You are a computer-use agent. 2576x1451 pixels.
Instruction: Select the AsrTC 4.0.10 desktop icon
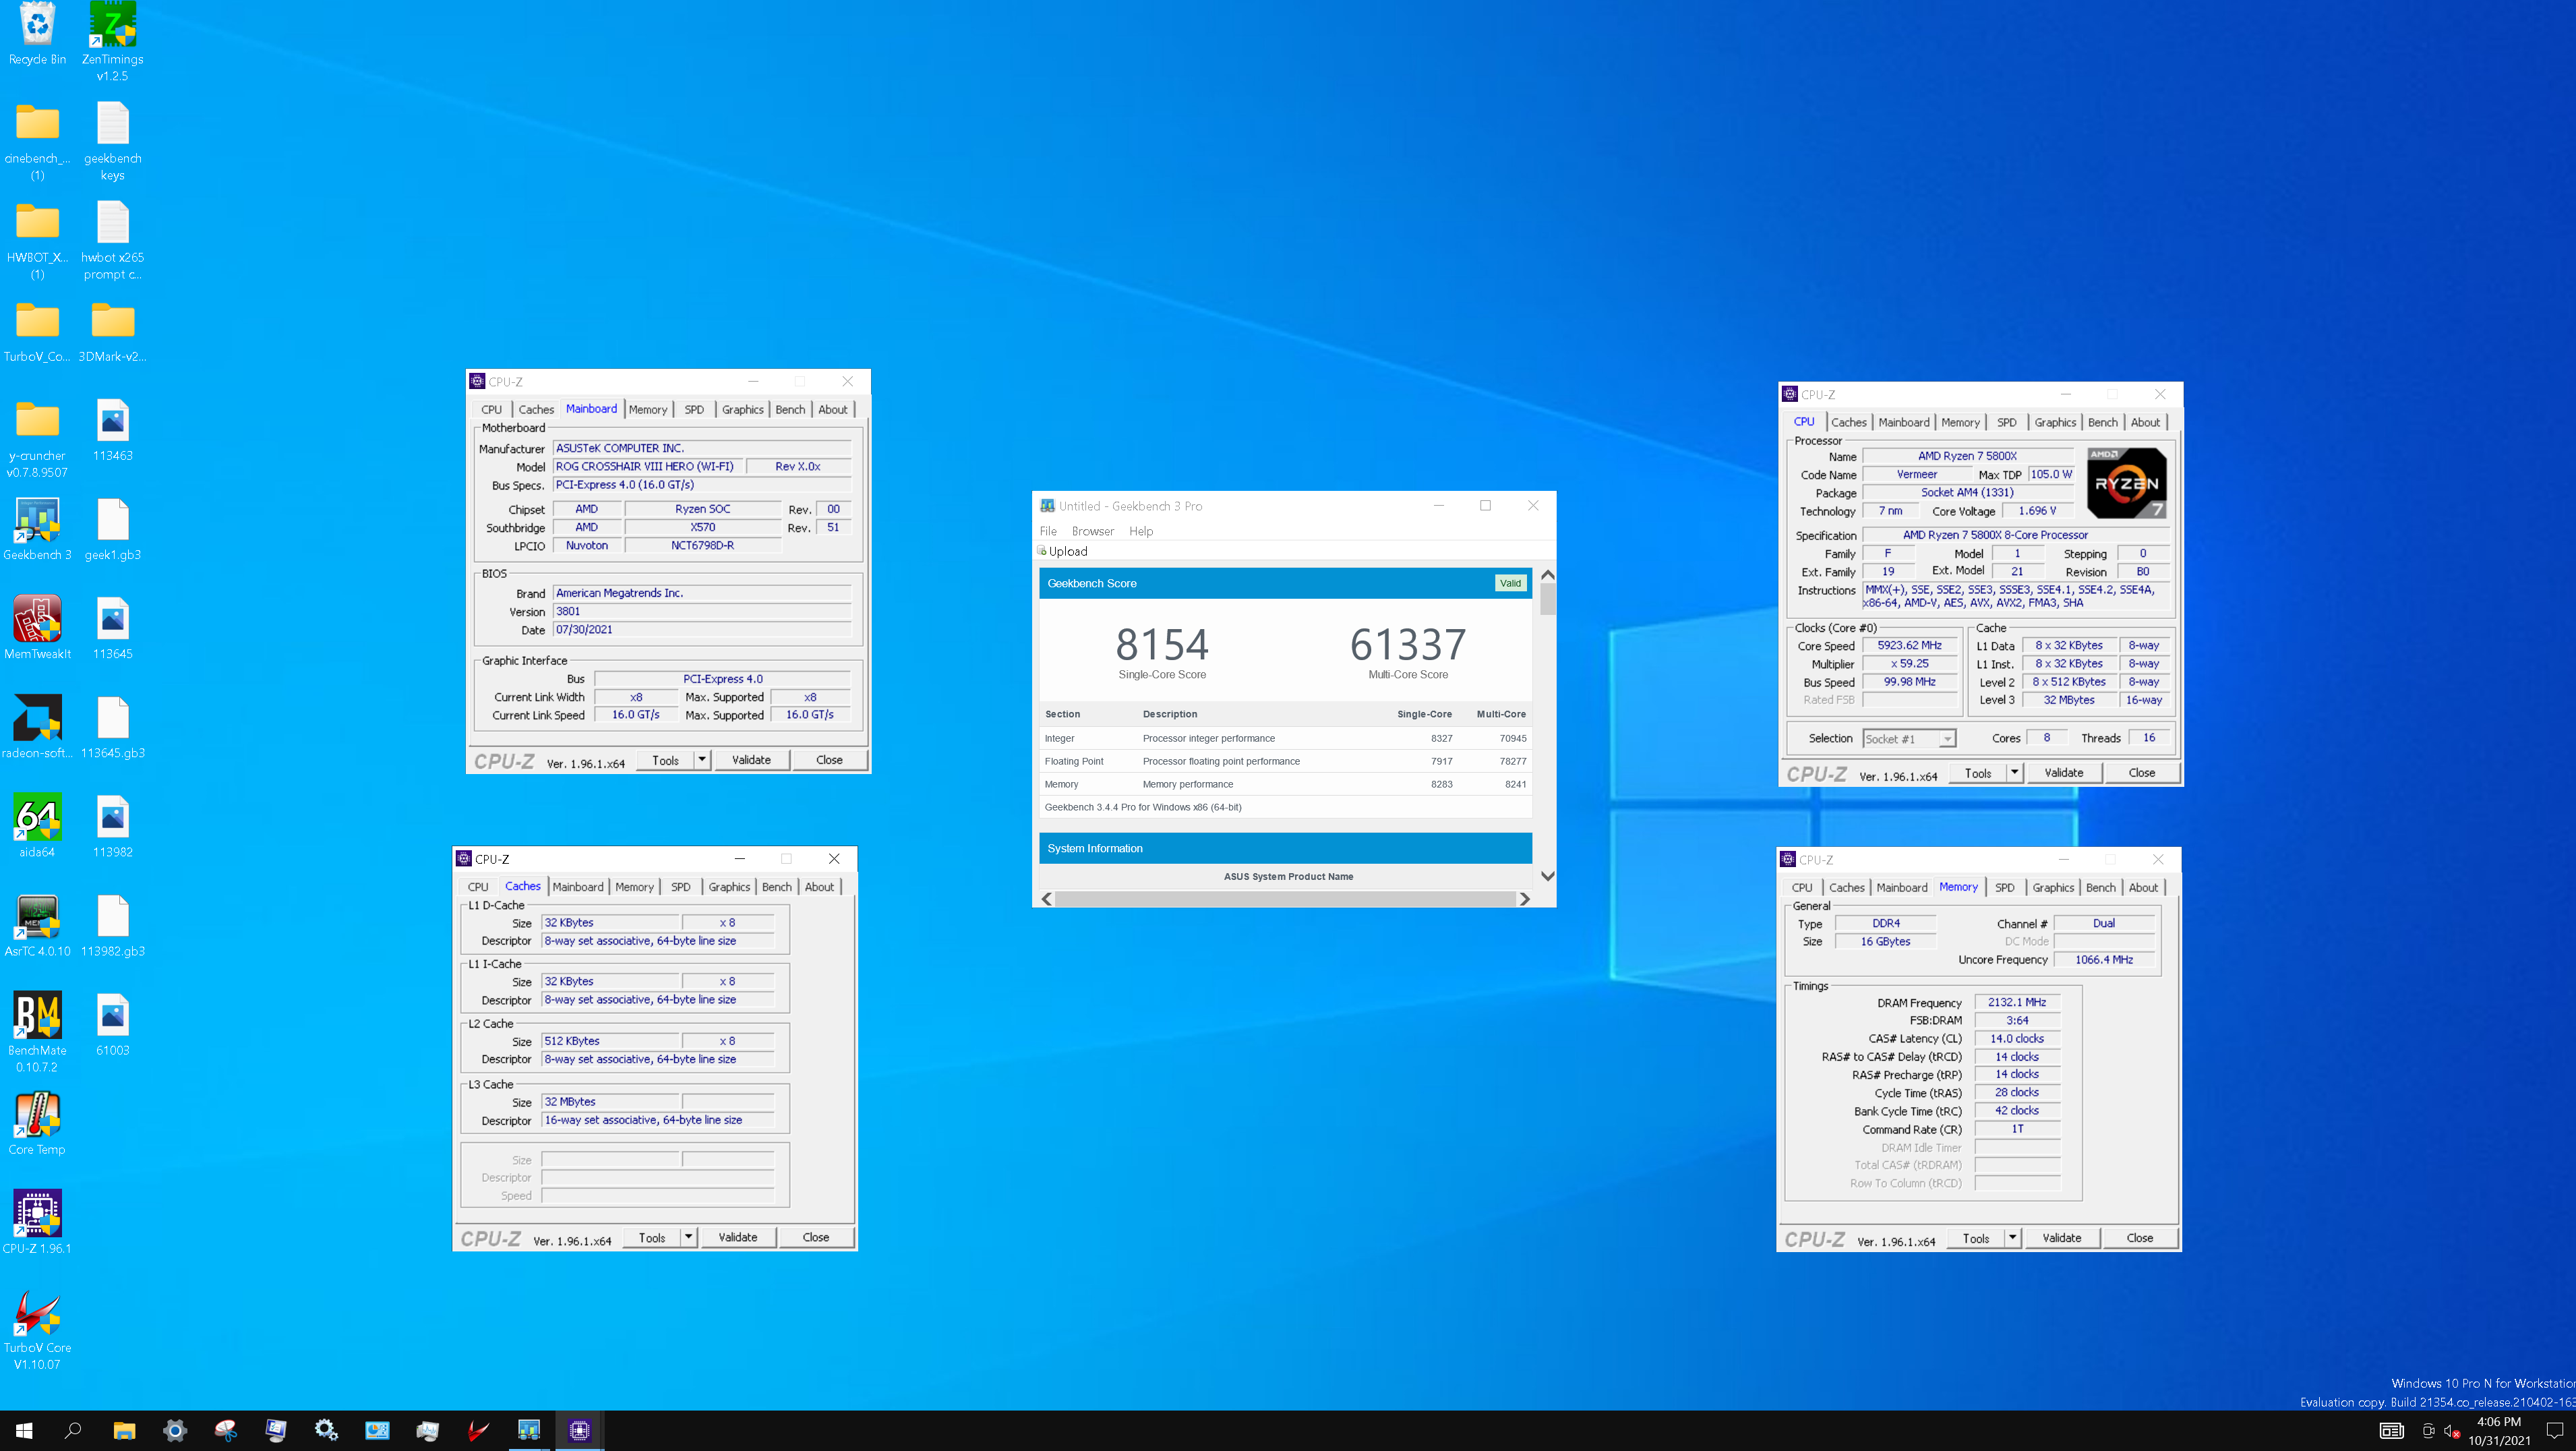(37, 925)
